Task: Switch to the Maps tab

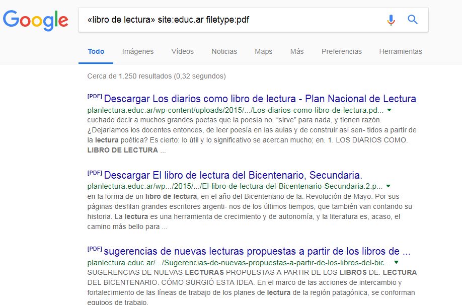Action: (263, 51)
